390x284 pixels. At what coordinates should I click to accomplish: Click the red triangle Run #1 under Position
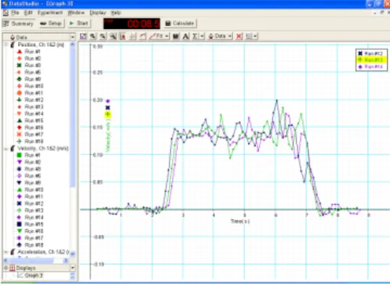click(x=20, y=52)
